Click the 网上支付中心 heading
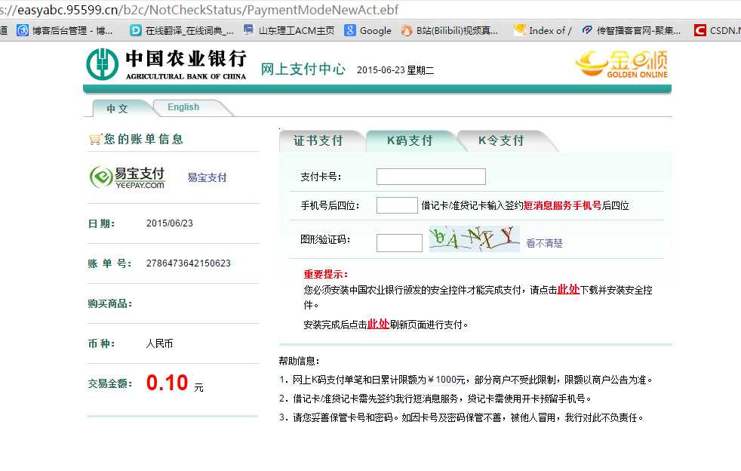 pyautogui.click(x=303, y=69)
